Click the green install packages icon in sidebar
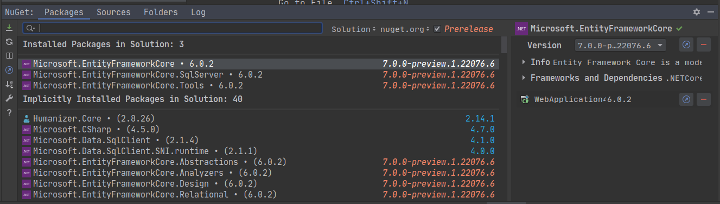Image resolution: width=720 pixels, height=204 pixels. (x=9, y=28)
